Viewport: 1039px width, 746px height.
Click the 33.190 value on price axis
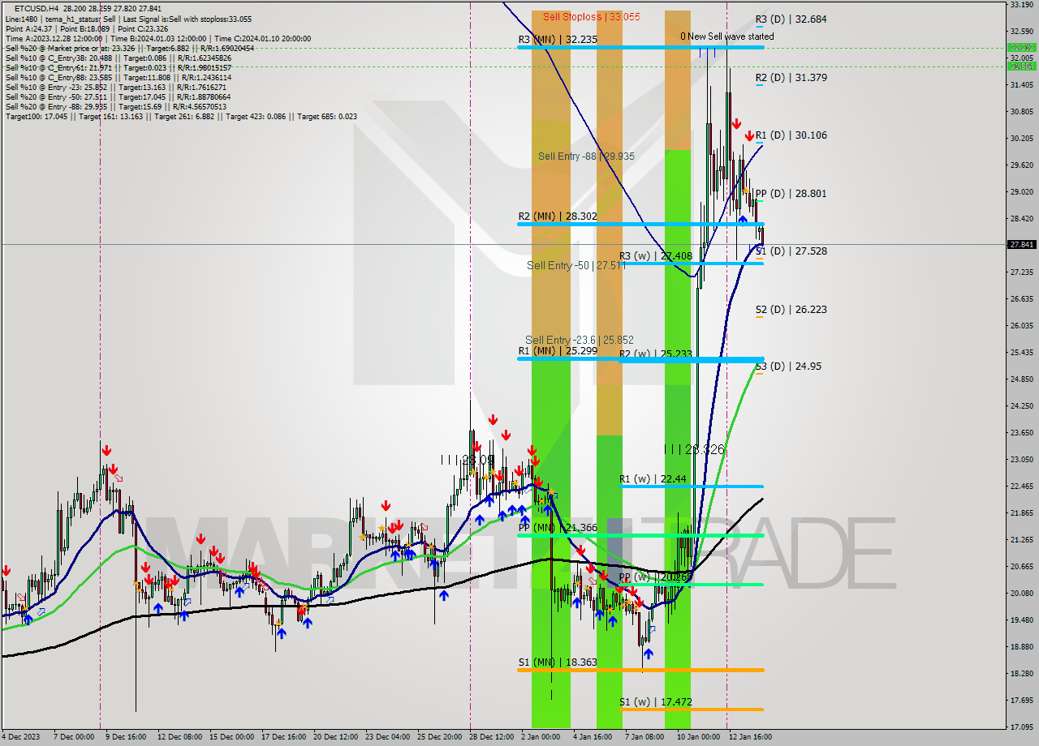1021,4
